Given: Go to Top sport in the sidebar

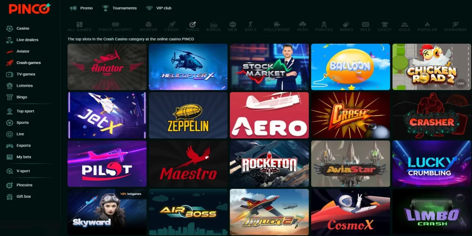Looking at the screenshot, I should (25, 111).
